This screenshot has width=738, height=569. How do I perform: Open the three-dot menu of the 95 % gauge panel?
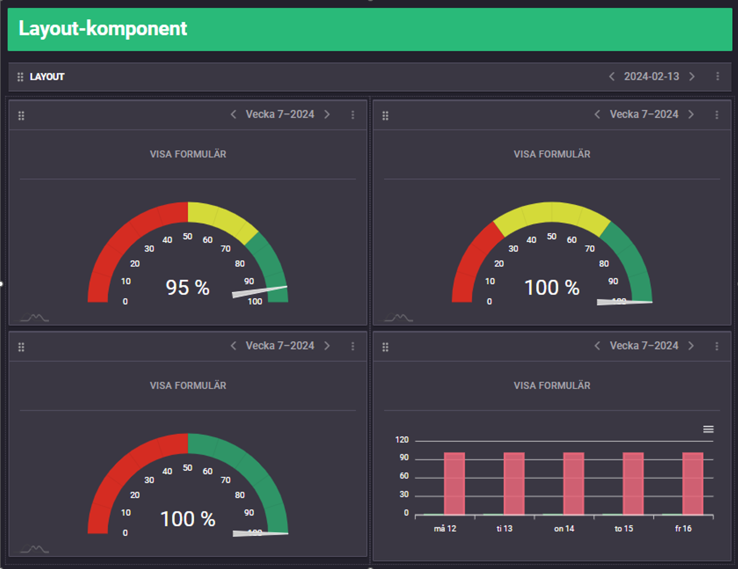[353, 115]
